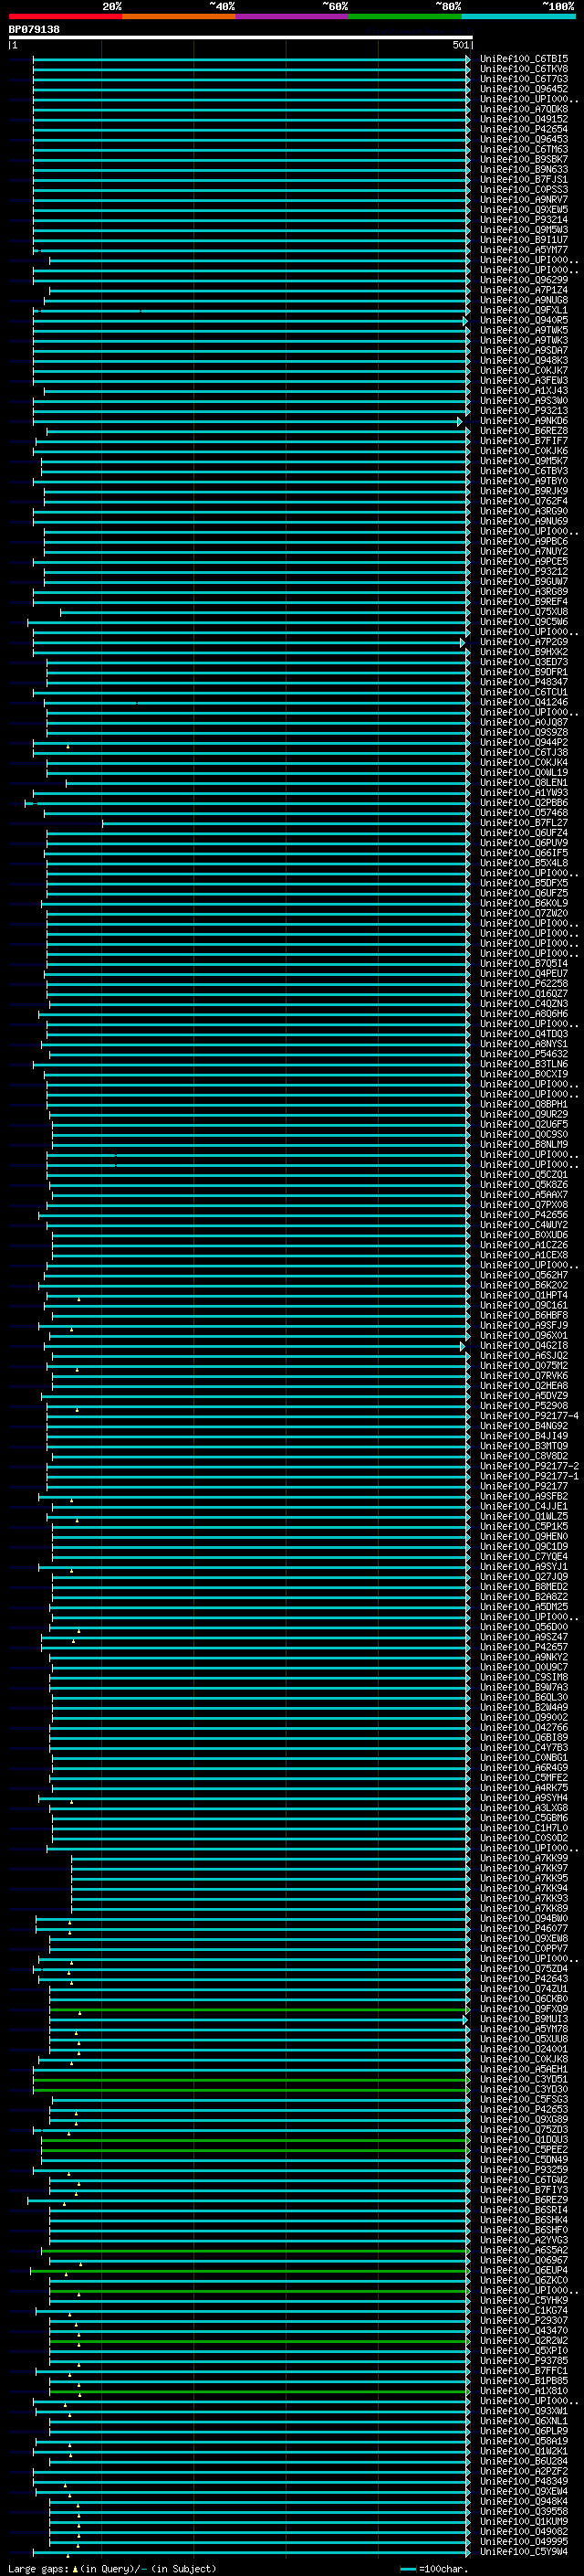This screenshot has width=584, height=2576.
Task: Select hit label UniRef100_P93212
Action: (523, 571)
